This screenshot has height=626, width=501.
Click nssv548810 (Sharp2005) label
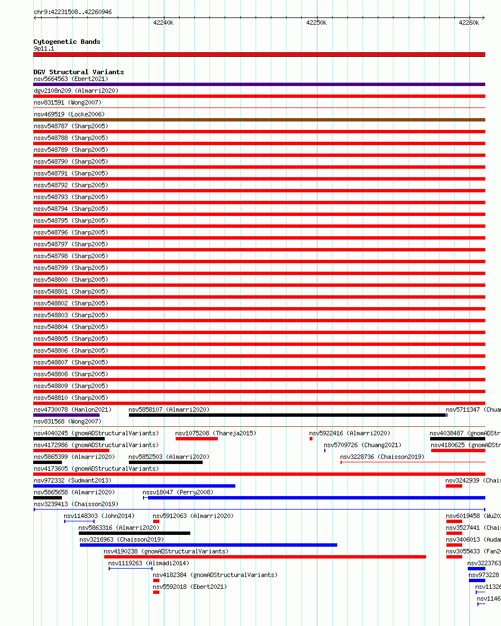pos(71,398)
